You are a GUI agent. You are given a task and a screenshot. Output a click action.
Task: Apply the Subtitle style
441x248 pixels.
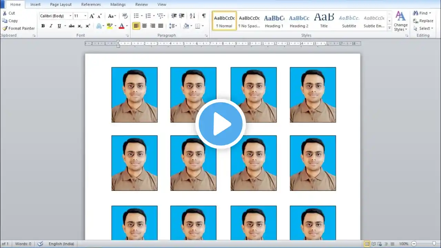(349, 21)
